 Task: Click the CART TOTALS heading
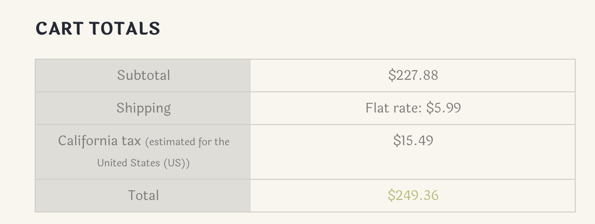pyautogui.click(x=98, y=29)
